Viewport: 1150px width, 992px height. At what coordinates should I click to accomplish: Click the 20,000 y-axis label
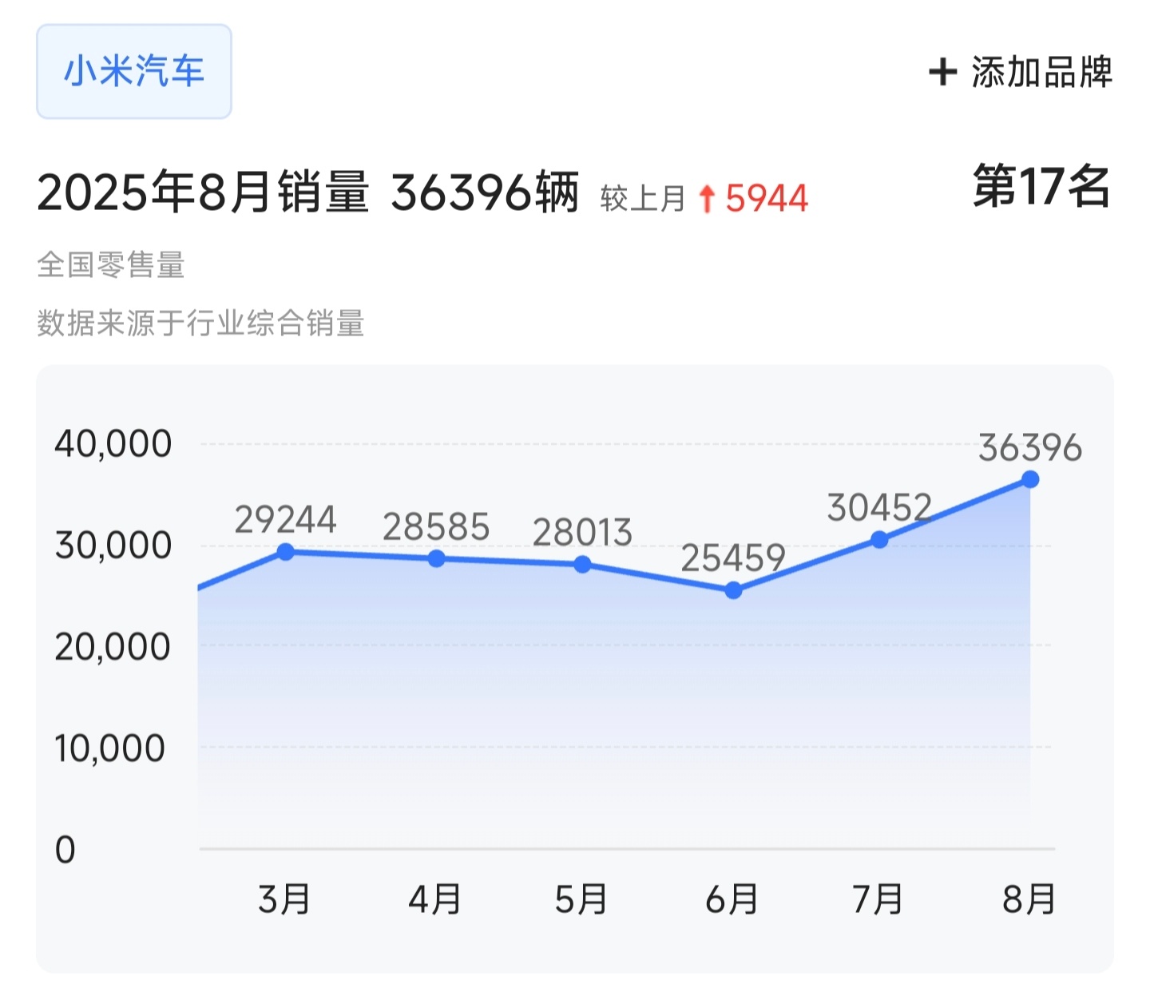click(113, 647)
